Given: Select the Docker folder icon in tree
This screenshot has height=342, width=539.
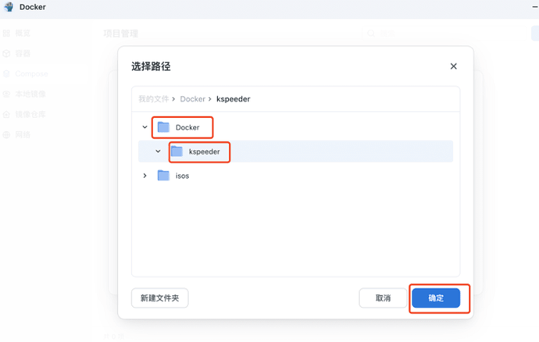Looking at the screenshot, I should point(163,127).
